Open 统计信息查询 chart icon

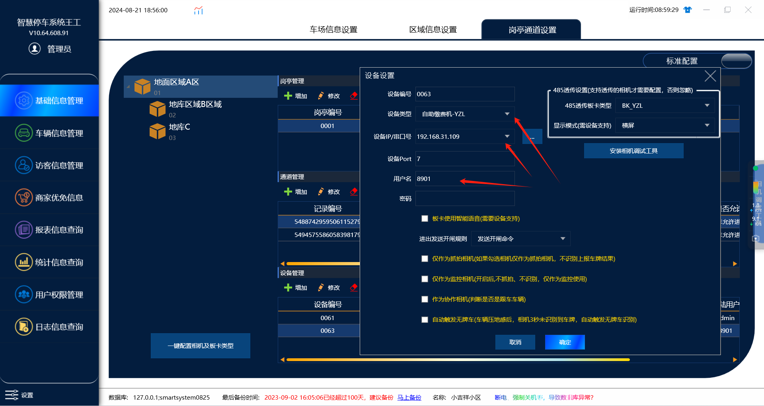24,262
